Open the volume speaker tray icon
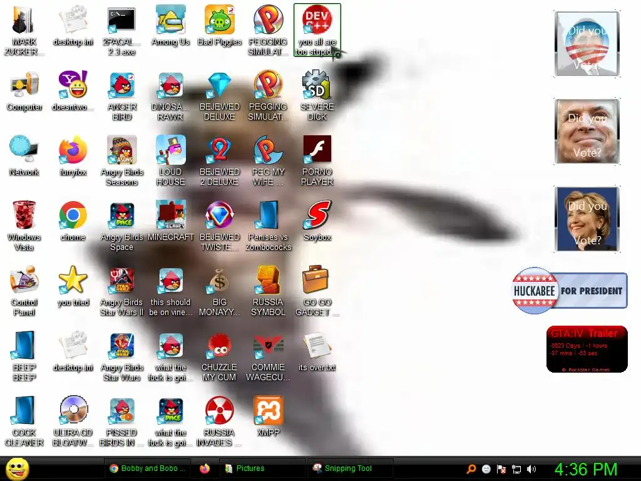The height and width of the screenshot is (481, 641). (531, 469)
